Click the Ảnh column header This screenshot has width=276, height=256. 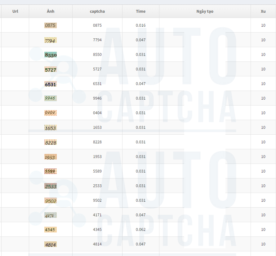click(x=51, y=11)
